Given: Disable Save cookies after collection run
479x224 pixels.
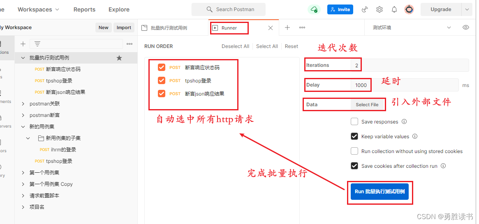Looking at the screenshot, I should click(x=354, y=166).
